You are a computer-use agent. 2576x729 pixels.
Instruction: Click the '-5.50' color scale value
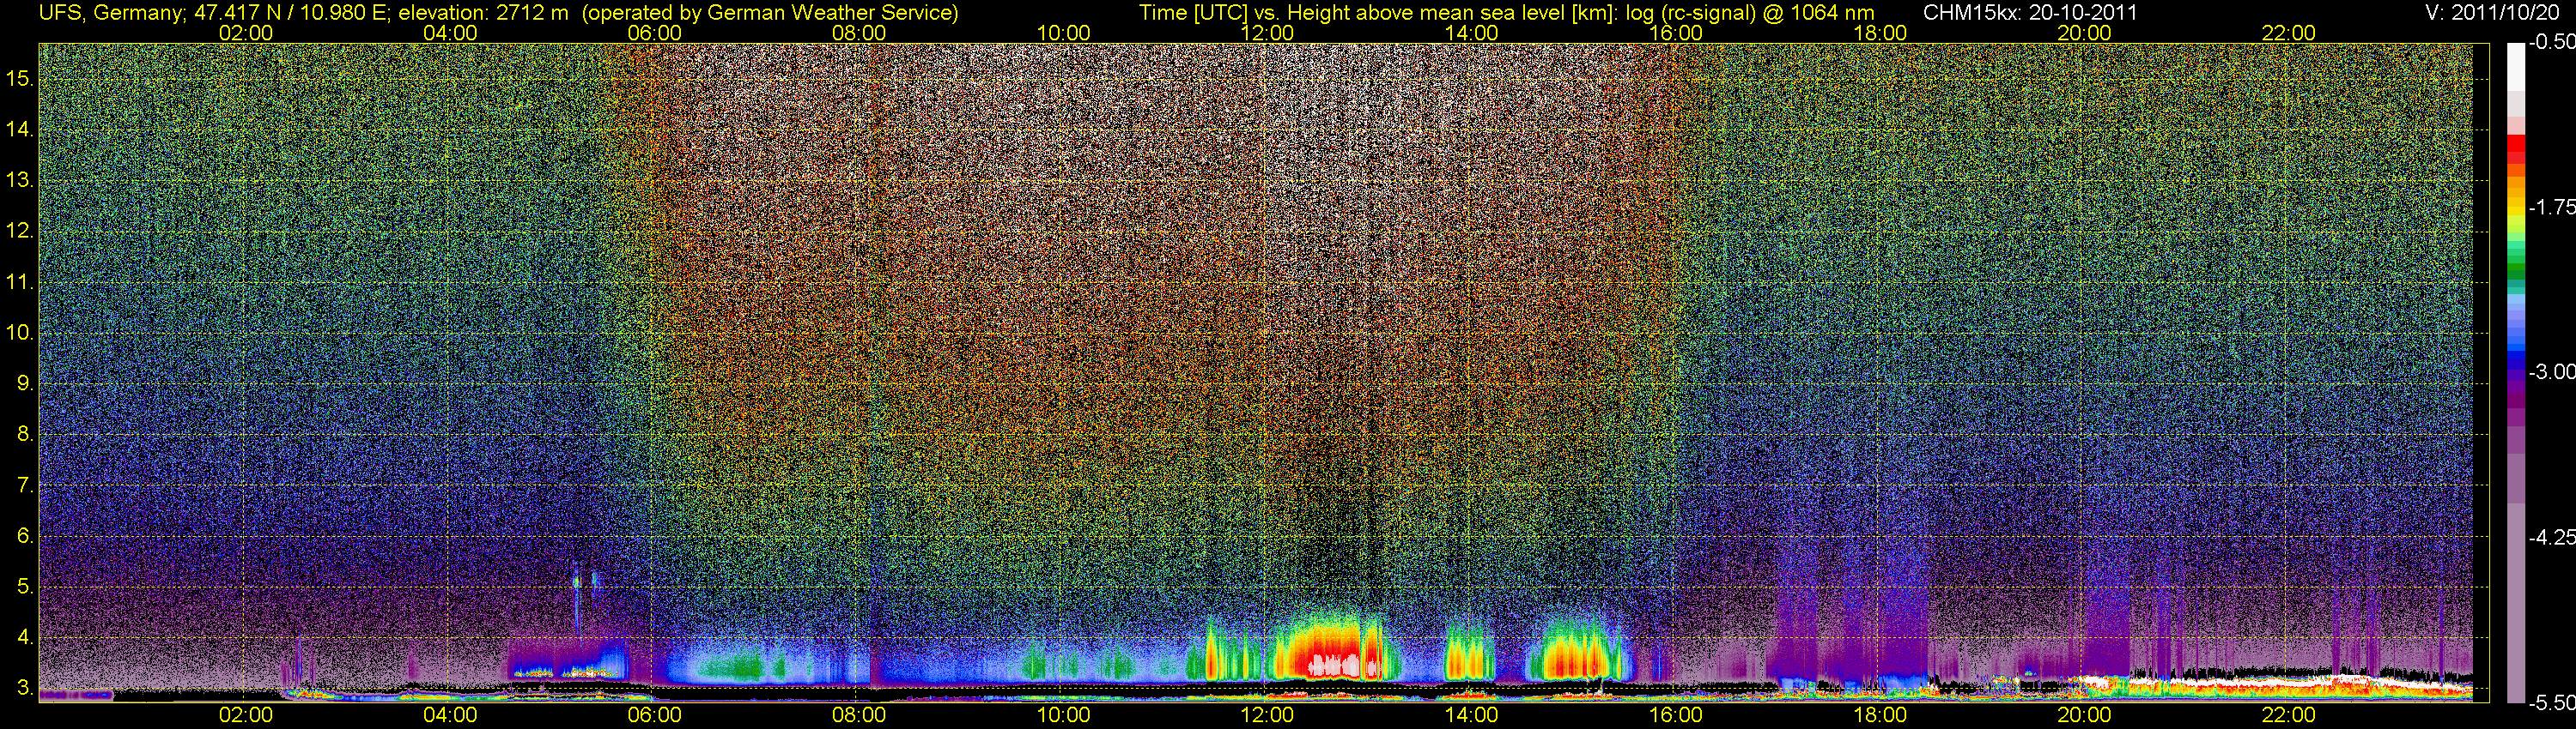click(2552, 703)
